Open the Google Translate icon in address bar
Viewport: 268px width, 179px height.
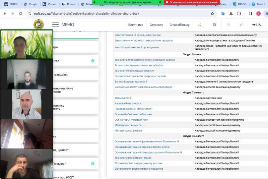(223, 14)
